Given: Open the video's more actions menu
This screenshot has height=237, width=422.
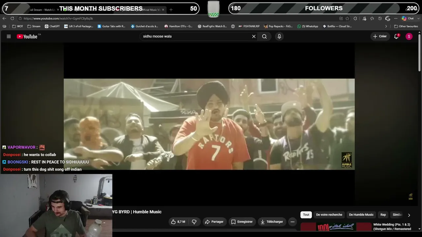Looking at the screenshot, I should coord(292,222).
